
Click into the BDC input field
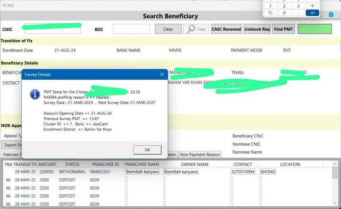coord(131,29)
